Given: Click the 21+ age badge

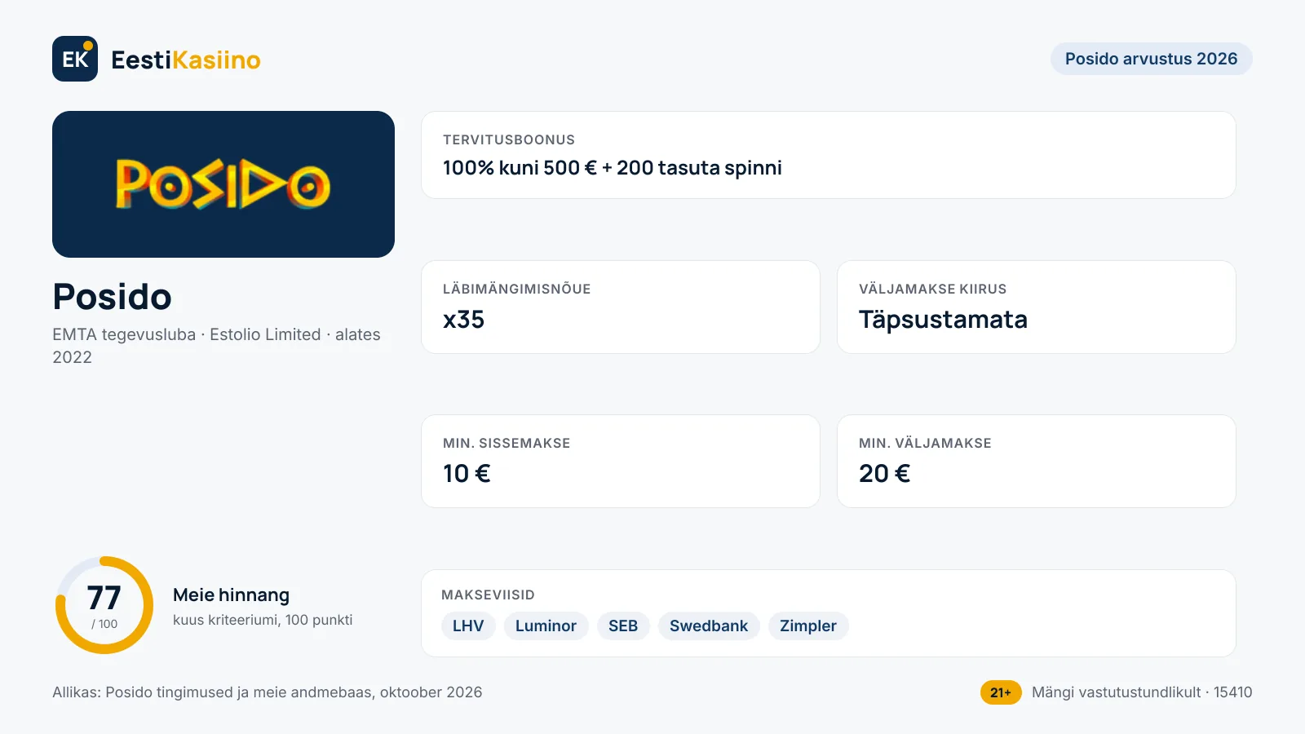Looking at the screenshot, I should (x=1001, y=692).
